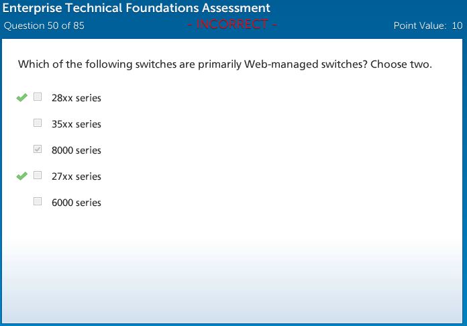This screenshot has height=326, width=467.
Task: Tick the 35xx series checkbox
Action: pyautogui.click(x=38, y=123)
